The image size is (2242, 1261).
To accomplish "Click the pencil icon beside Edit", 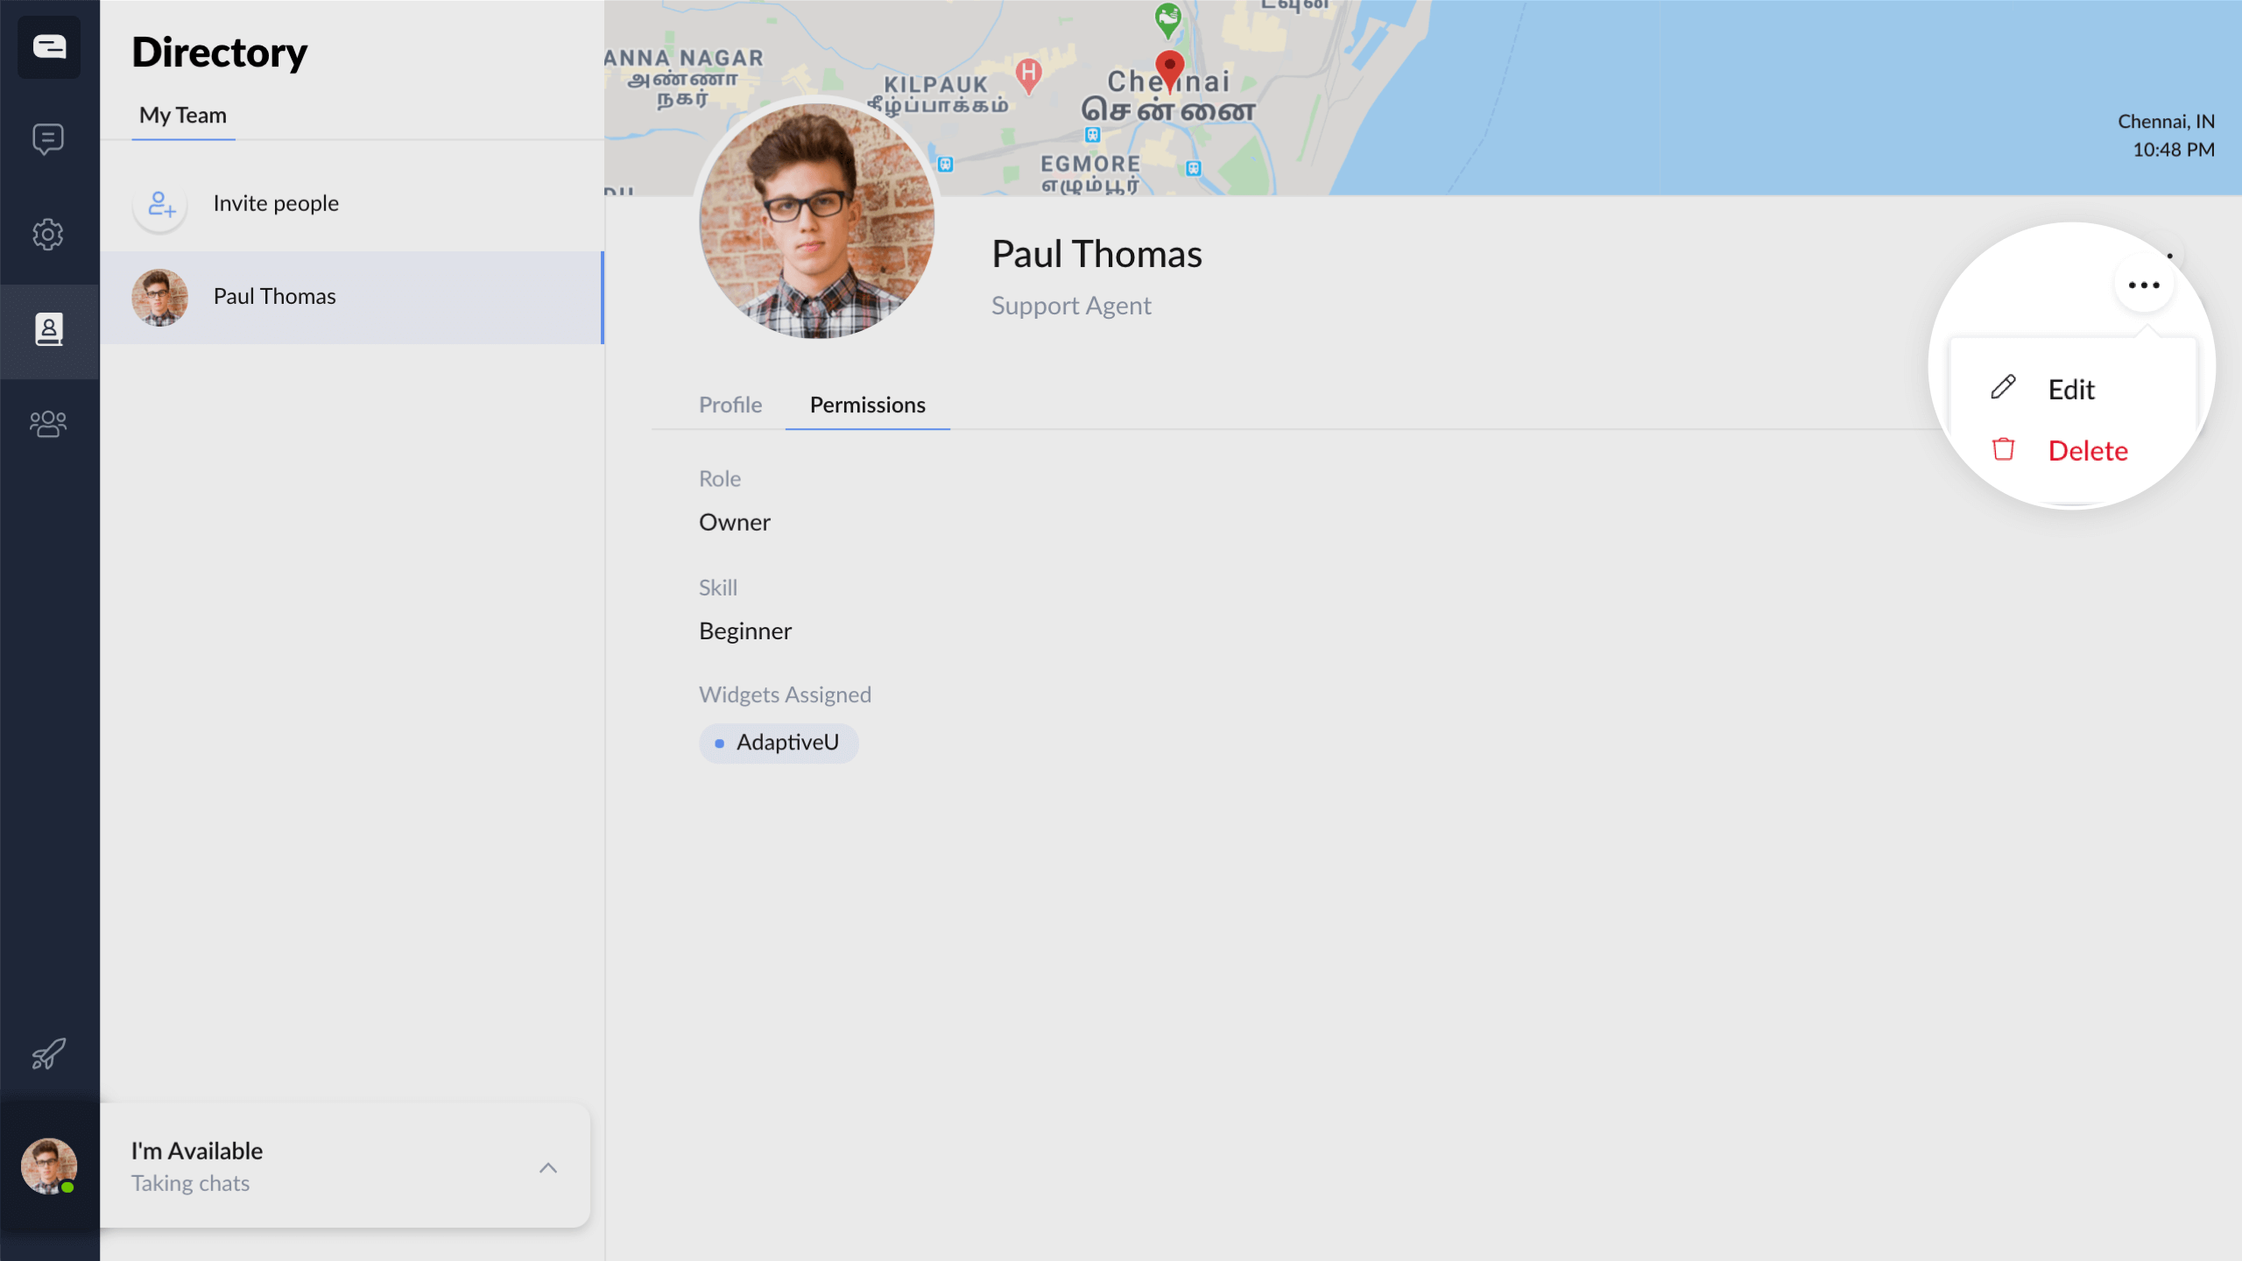I will point(2003,388).
